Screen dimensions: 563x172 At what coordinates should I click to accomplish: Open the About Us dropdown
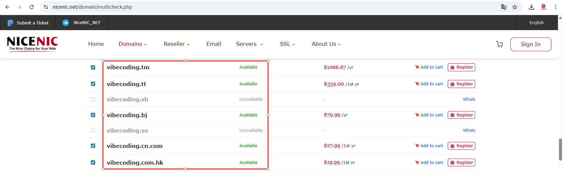pos(326,44)
